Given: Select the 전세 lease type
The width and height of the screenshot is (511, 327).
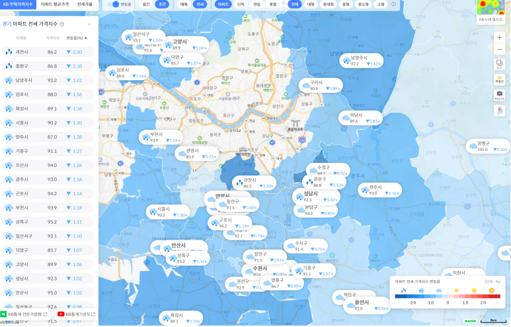Looking at the screenshot, I should pos(200,4).
